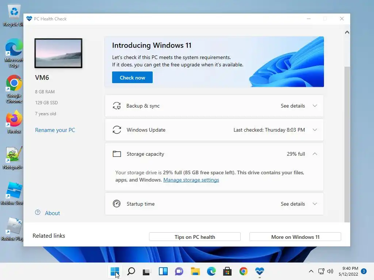Click the '29% full' storage status
Screen dimensions: 374x280
pyautogui.click(x=296, y=154)
